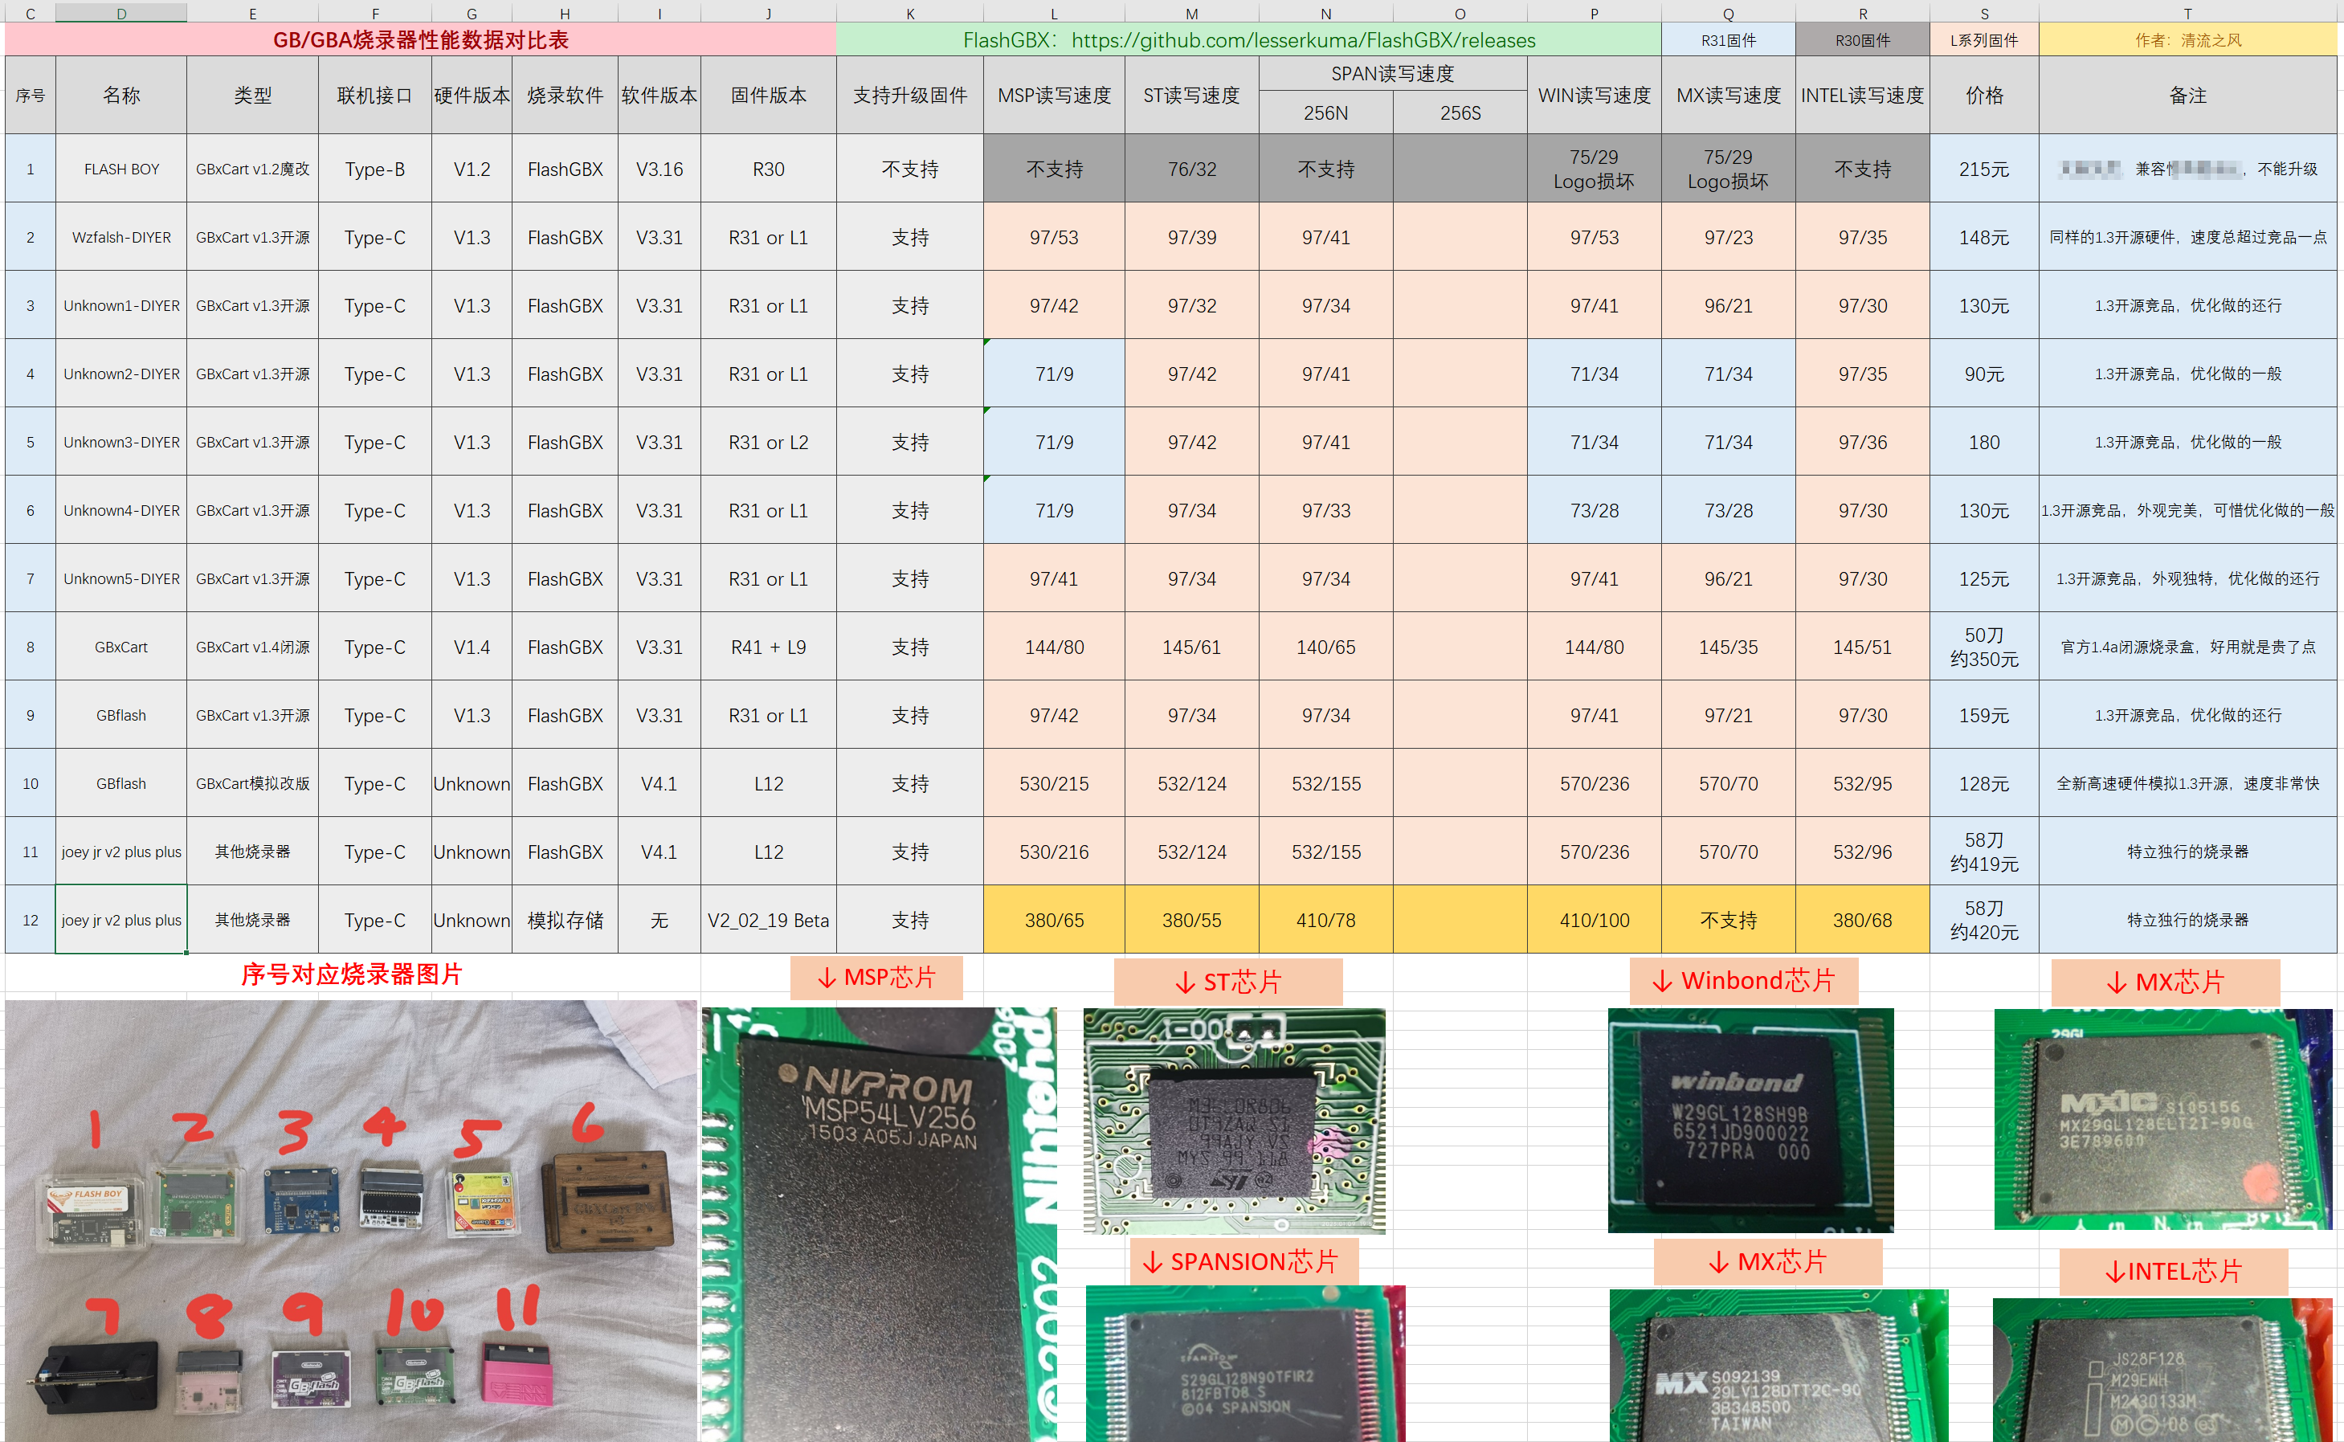The image size is (2344, 1442).
Task: Click the 价格 column header cell
Action: click(x=1983, y=96)
